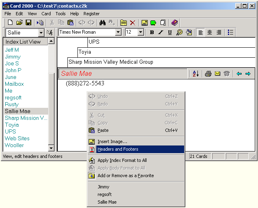Open the File menu
This screenshot has width=258, height=208.
click(x=8, y=14)
